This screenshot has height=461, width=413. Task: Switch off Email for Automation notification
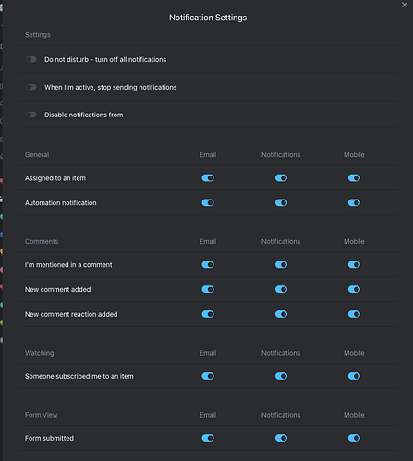(x=208, y=202)
